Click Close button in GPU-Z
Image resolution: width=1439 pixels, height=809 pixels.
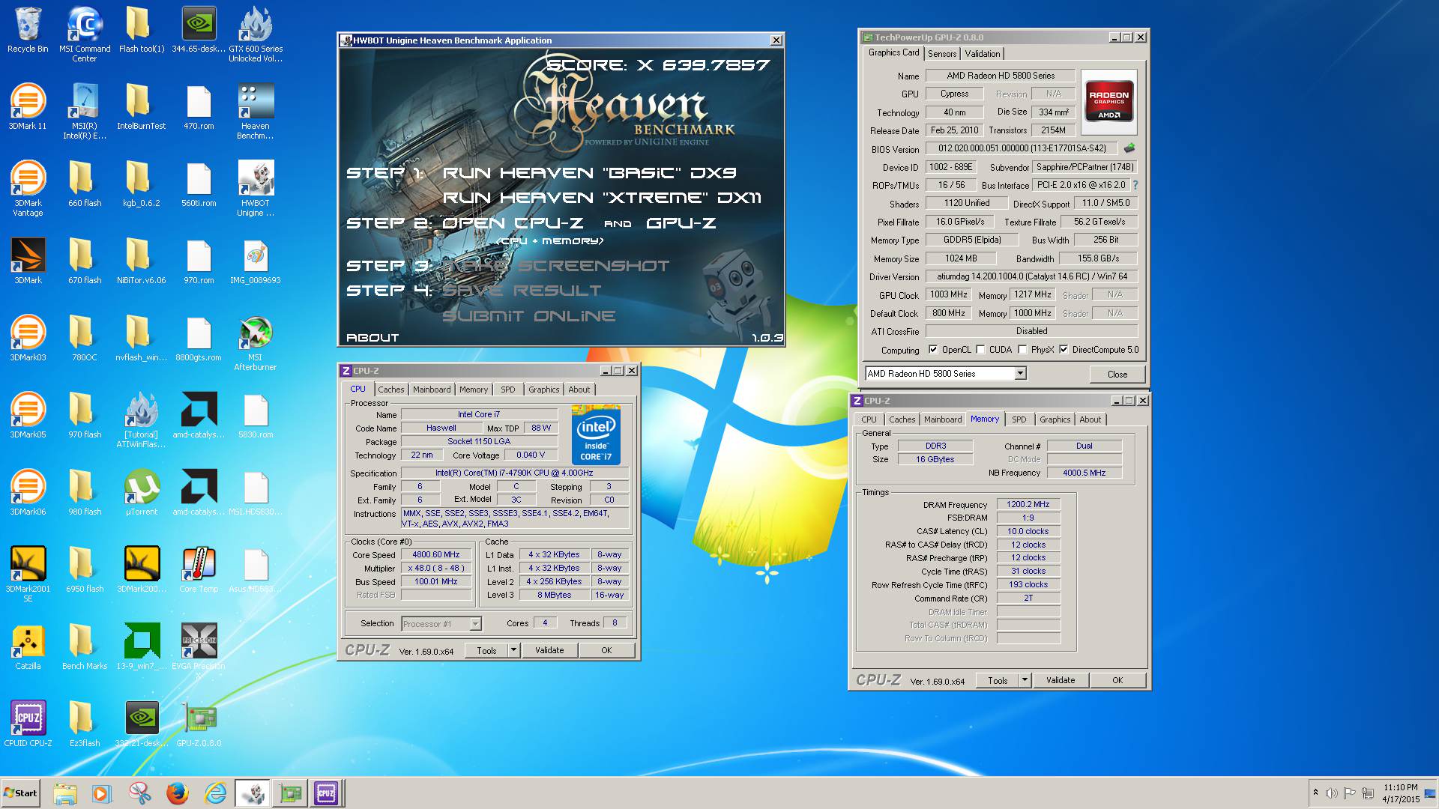click(x=1117, y=375)
